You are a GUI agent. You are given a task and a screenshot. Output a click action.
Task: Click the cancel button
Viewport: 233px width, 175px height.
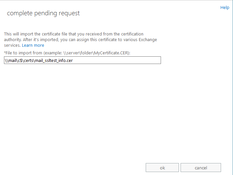pos(201,168)
